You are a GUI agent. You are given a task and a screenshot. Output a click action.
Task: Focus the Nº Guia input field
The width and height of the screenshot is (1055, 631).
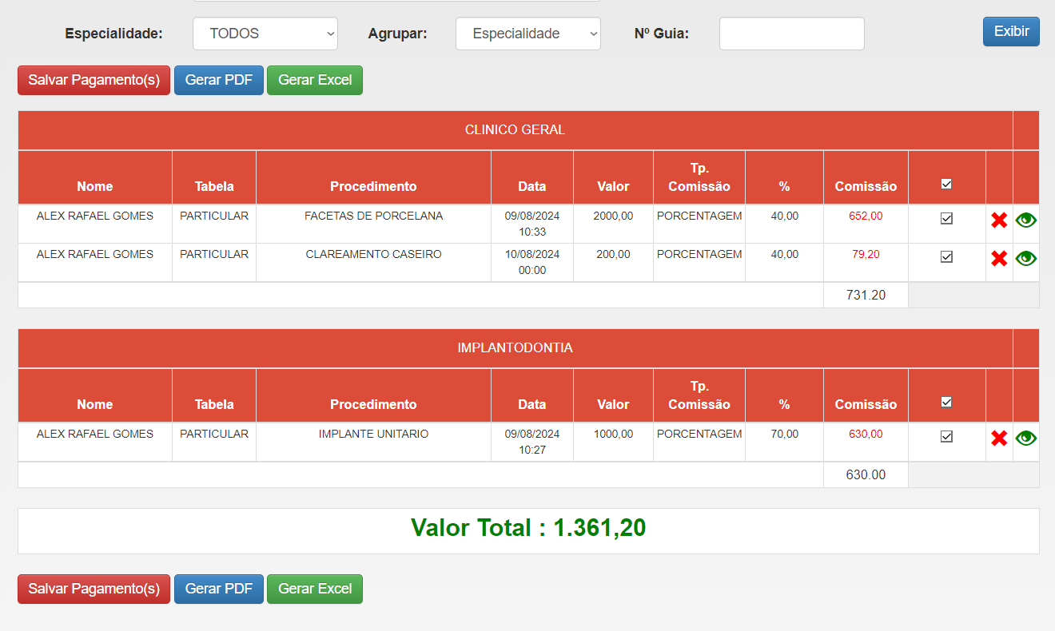792,34
